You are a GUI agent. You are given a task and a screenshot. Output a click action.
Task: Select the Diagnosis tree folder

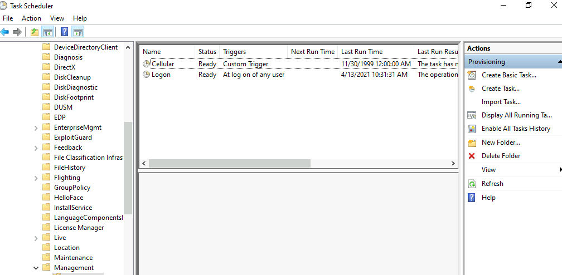pos(68,57)
